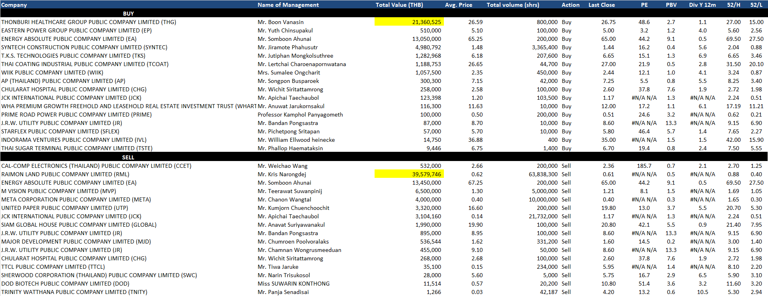The width and height of the screenshot is (768, 296).
Task: Click the Total Value (THB) header
Action: coord(399,5)
